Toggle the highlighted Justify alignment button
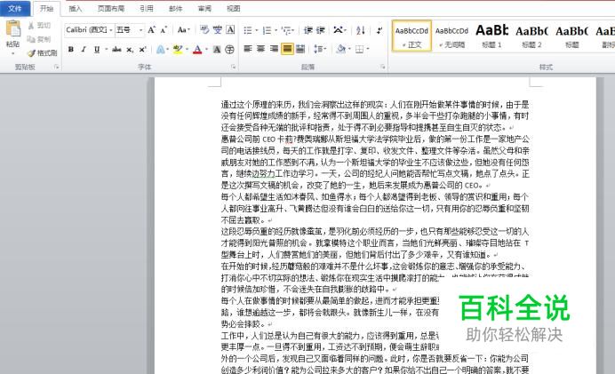This screenshot has width=615, height=374. (x=287, y=49)
